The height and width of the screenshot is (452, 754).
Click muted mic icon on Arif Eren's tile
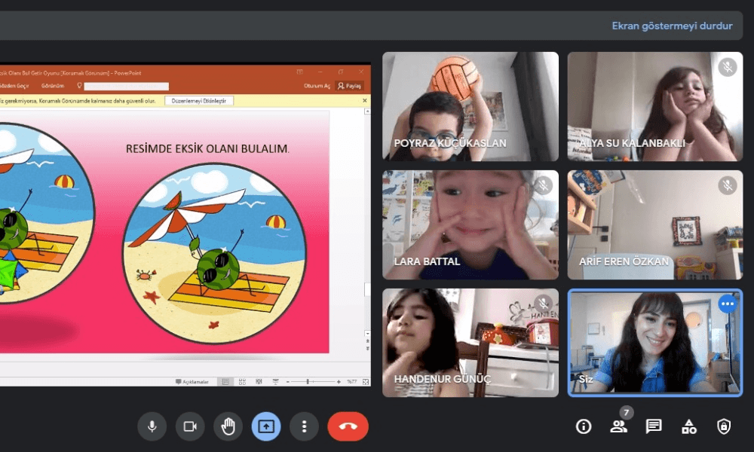728,185
